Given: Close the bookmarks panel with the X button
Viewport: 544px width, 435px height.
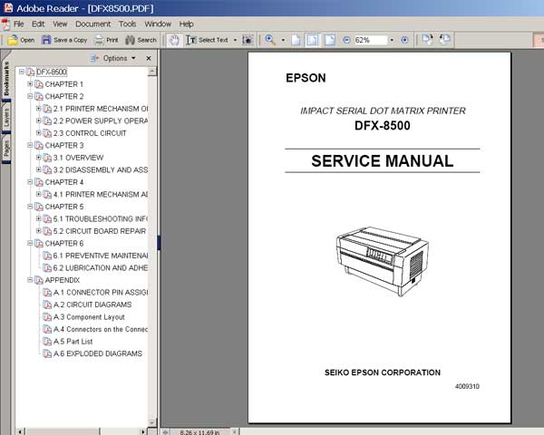Looking at the screenshot, I should pos(149,58).
